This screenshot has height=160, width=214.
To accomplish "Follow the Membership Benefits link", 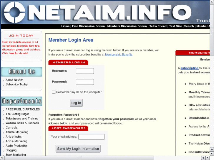I will point(119,55).
